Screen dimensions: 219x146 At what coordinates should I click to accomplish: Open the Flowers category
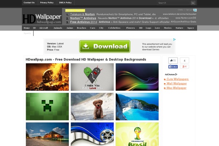pos(130,28)
